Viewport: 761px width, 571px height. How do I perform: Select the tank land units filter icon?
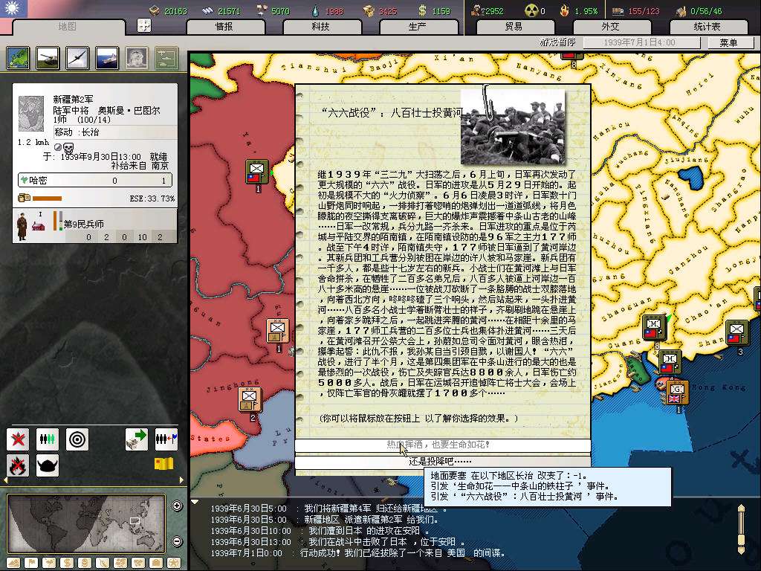tap(47, 57)
